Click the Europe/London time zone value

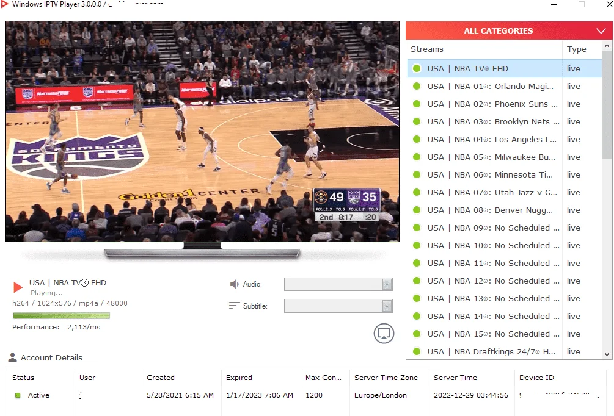pos(380,395)
